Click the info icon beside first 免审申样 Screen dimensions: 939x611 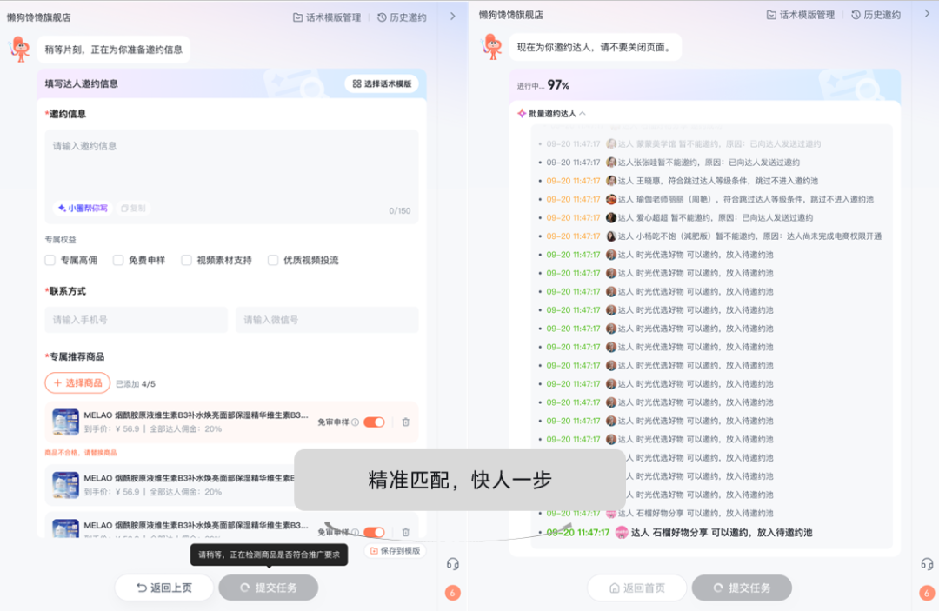click(x=355, y=422)
